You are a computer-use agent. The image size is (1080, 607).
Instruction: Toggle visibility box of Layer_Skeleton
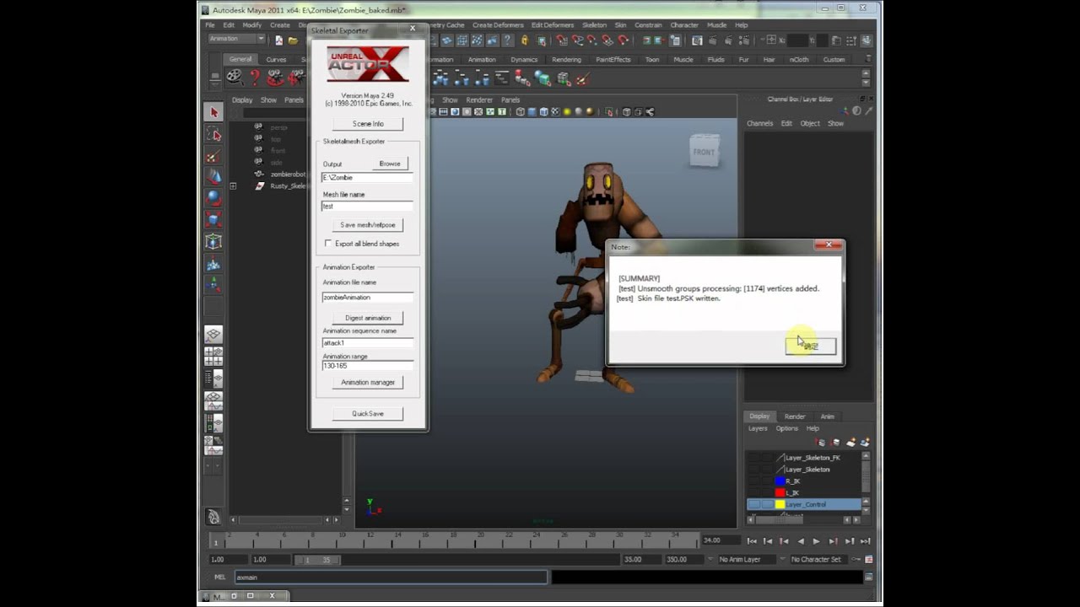click(x=753, y=470)
